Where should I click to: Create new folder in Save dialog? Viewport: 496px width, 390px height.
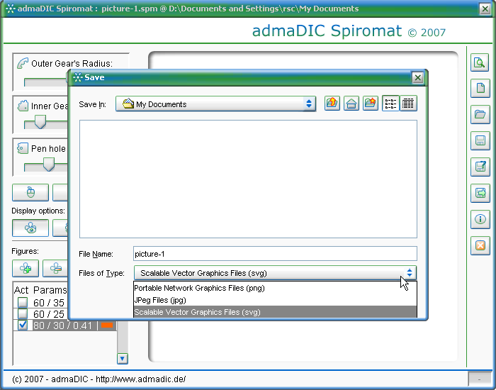tap(371, 104)
